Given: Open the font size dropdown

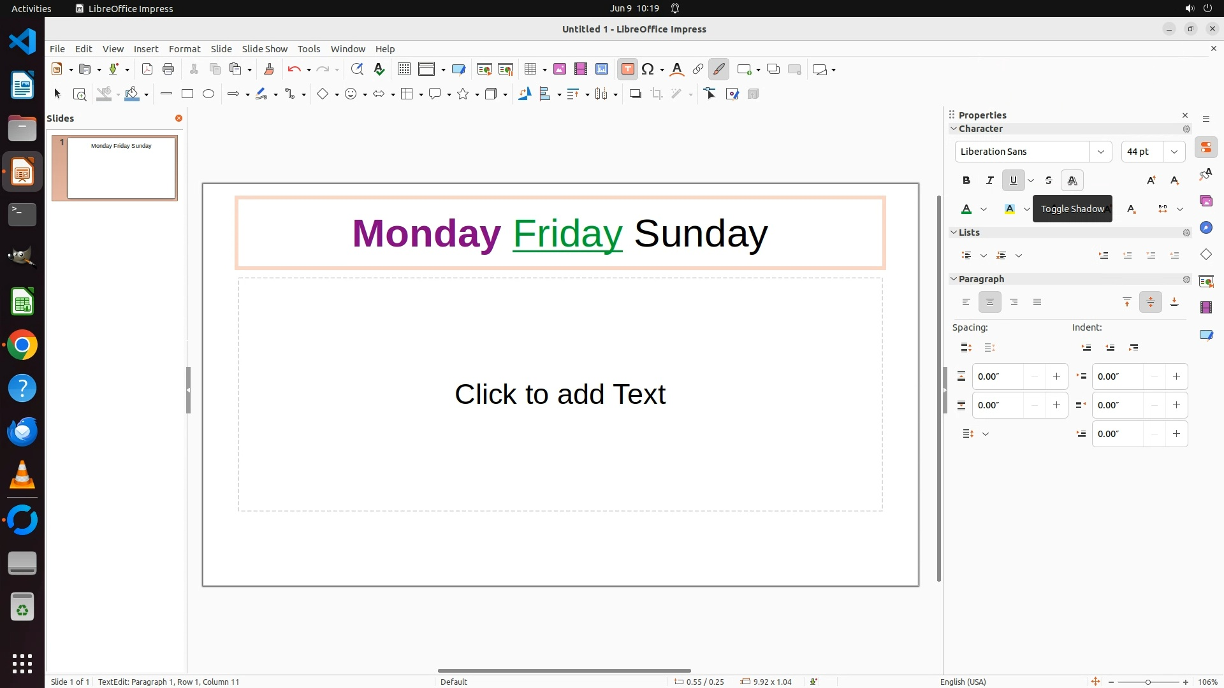Looking at the screenshot, I should (1174, 152).
